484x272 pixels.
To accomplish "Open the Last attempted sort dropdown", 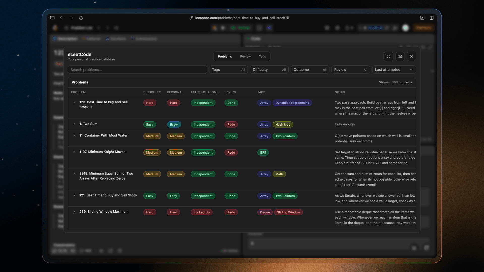I will coord(394,70).
